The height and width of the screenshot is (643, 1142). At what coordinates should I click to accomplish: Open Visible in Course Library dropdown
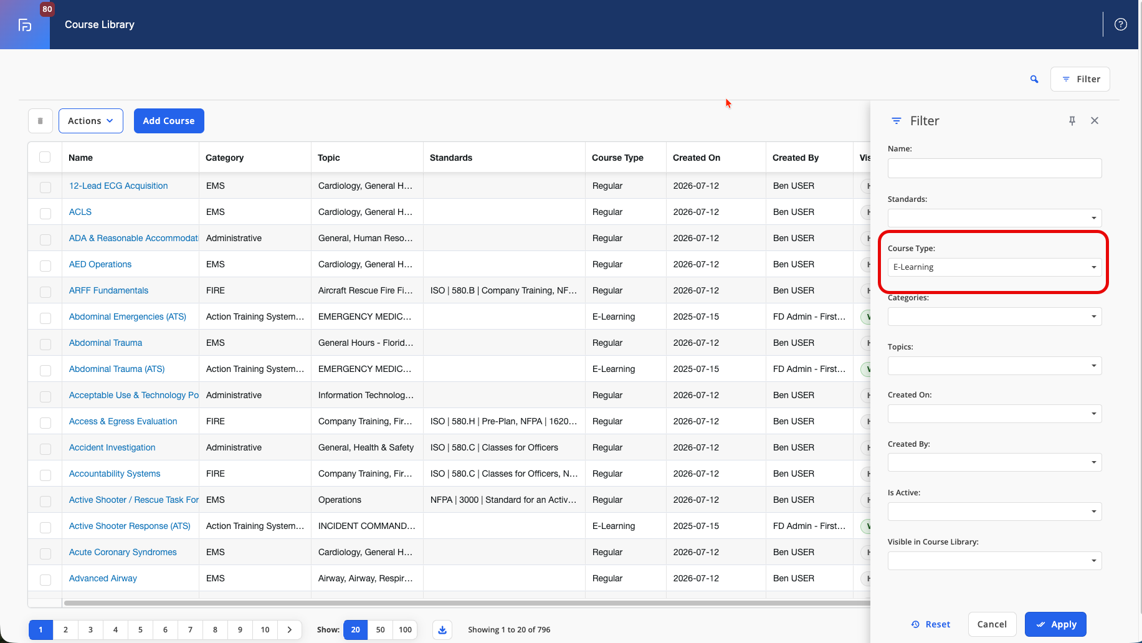(x=994, y=561)
